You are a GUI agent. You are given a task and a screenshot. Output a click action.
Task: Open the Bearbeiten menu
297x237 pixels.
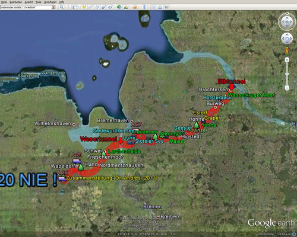pyautogui.click(x=15, y=2)
